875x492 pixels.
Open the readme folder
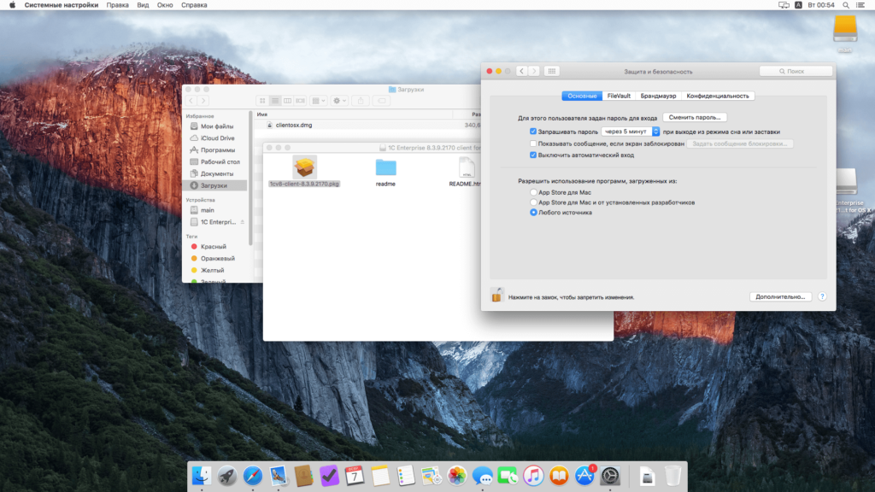pos(385,167)
